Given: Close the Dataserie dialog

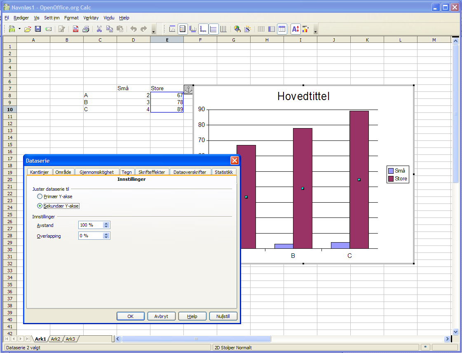Looking at the screenshot, I should pyautogui.click(x=235, y=161).
